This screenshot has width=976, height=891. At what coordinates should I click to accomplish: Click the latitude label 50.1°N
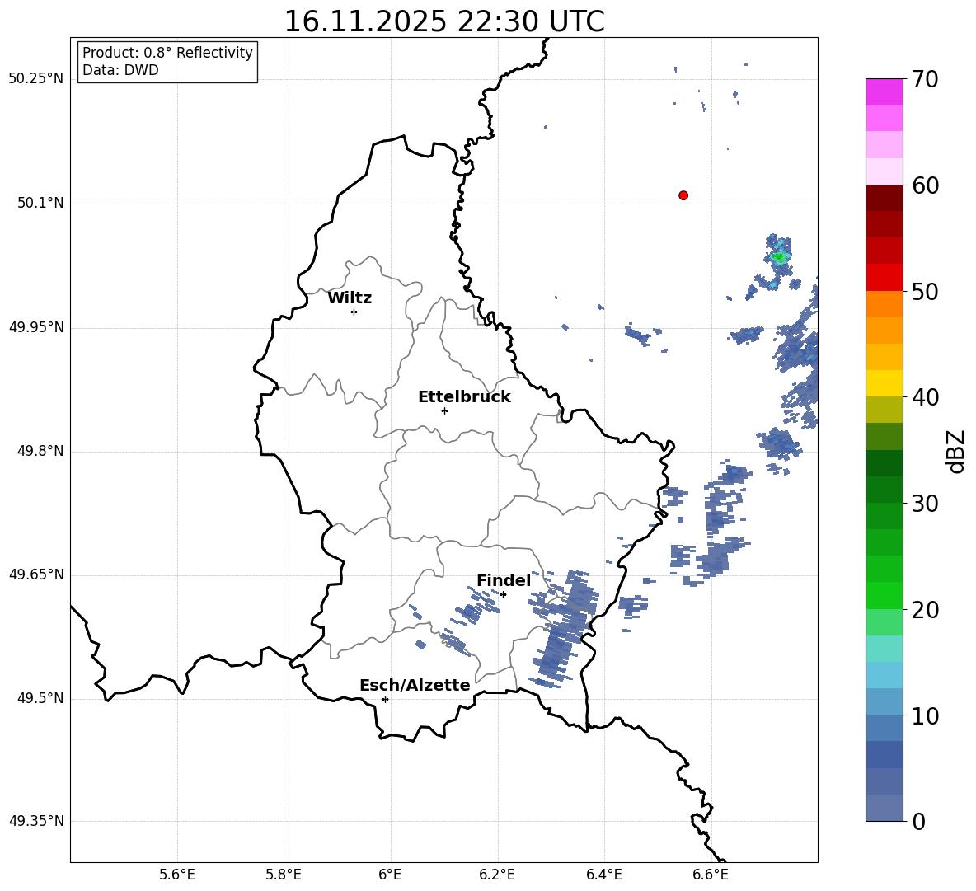coord(40,204)
